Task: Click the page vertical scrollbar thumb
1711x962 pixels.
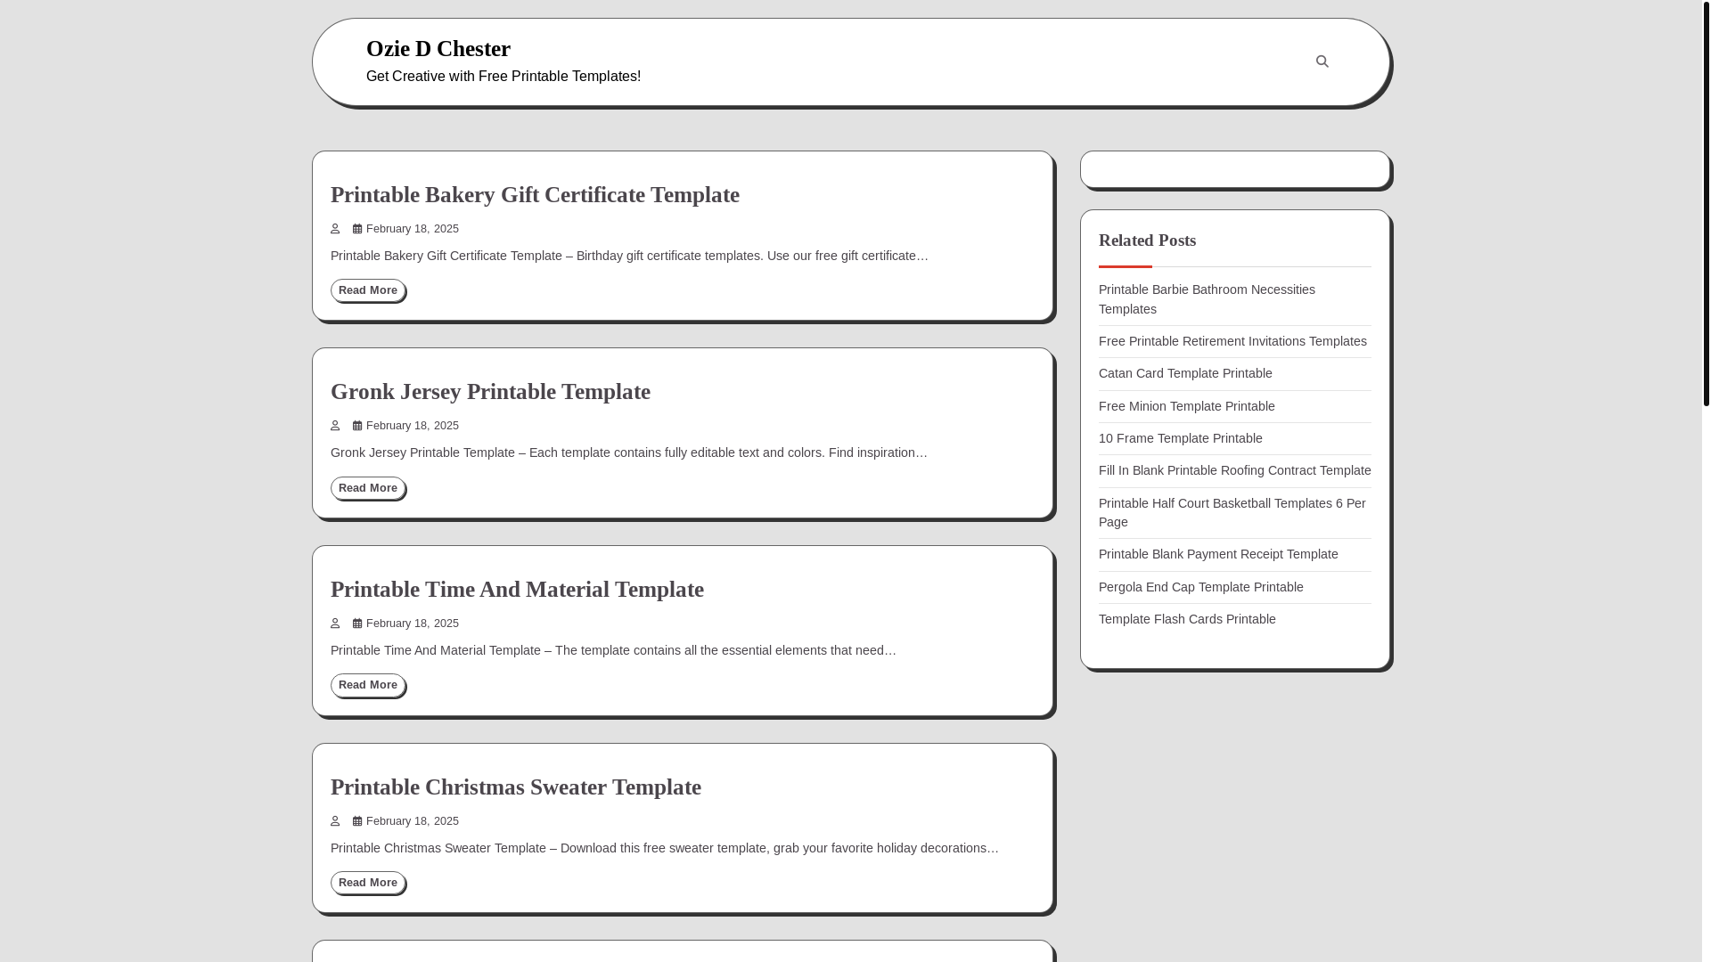Action: (x=1706, y=204)
